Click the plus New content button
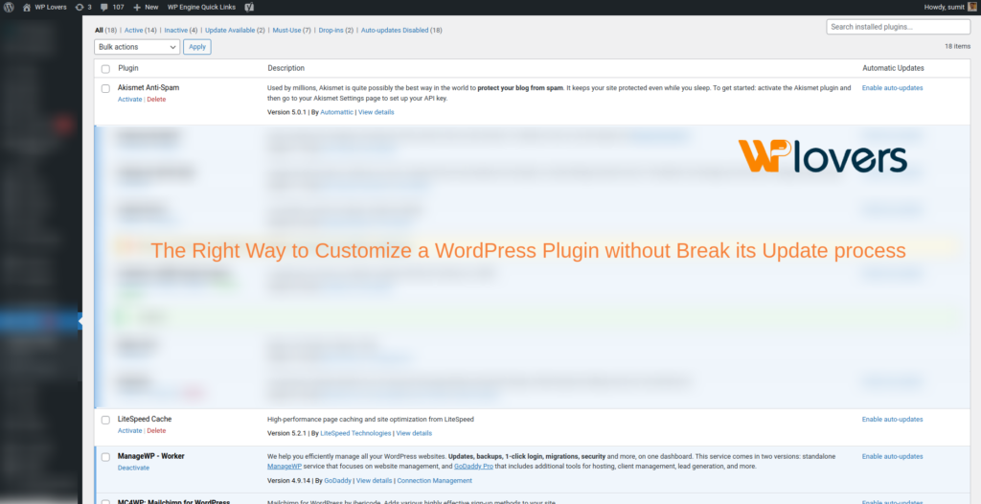Image resolution: width=981 pixels, height=504 pixels. (x=146, y=7)
